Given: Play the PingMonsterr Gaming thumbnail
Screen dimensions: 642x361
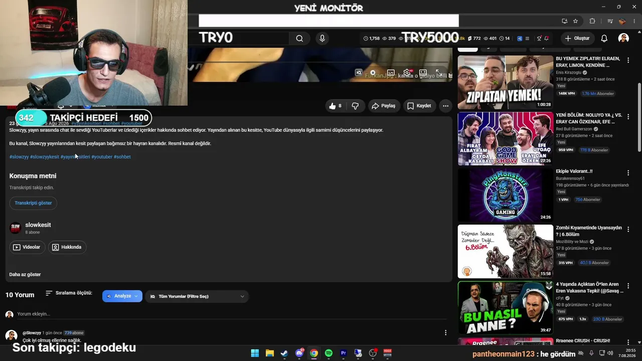Looking at the screenshot, I should click(x=505, y=195).
